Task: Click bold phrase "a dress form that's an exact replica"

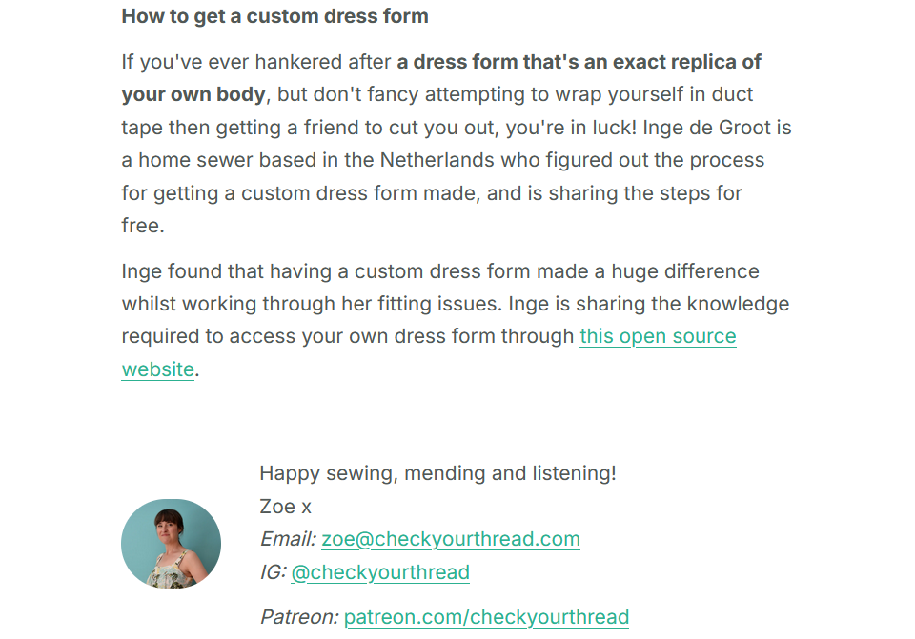Action: 566,62
